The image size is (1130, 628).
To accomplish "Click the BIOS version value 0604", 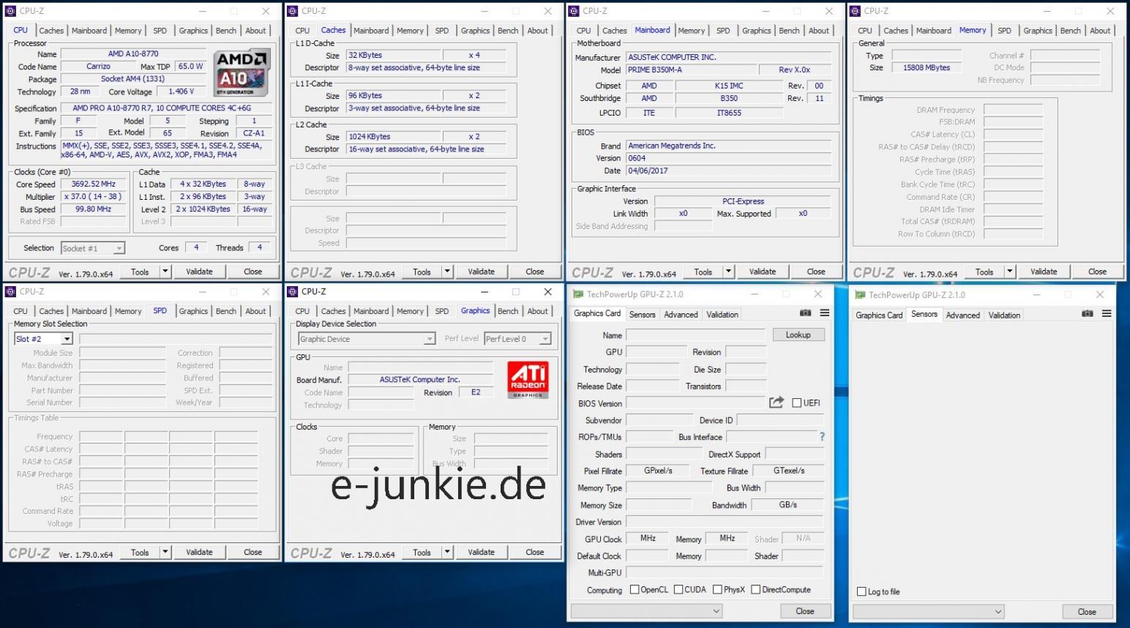I will coord(728,158).
